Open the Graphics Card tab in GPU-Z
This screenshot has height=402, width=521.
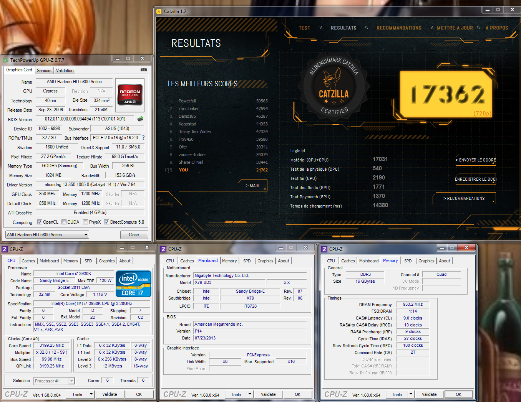(19, 70)
